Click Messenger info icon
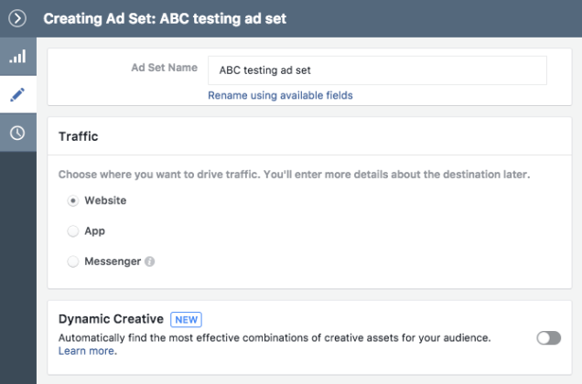Viewport: 582px width, 384px height. pyautogui.click(x=149, y=261)
